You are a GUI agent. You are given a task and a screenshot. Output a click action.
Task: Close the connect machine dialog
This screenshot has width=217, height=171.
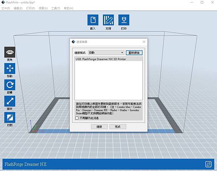pos(144,42)
